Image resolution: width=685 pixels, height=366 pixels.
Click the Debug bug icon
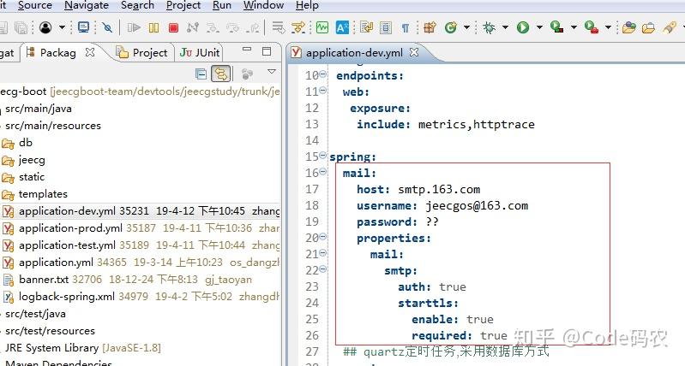pos(489,28)
